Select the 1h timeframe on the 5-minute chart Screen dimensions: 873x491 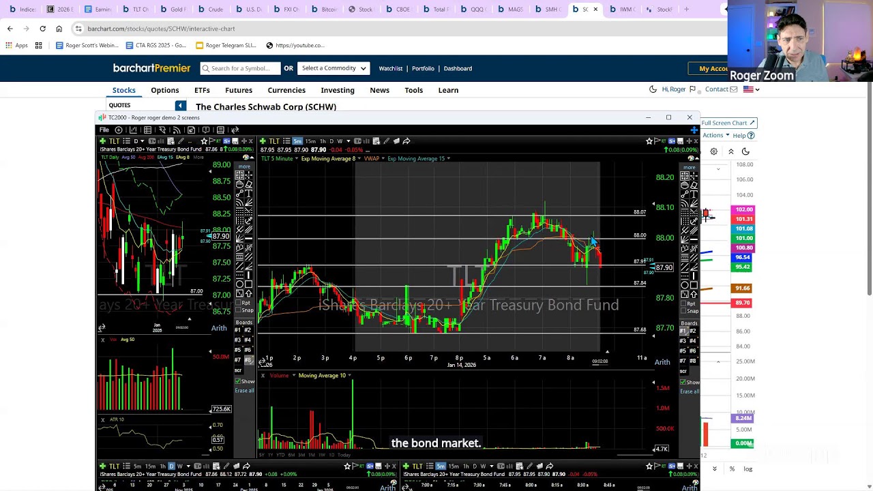click(323, 141)
